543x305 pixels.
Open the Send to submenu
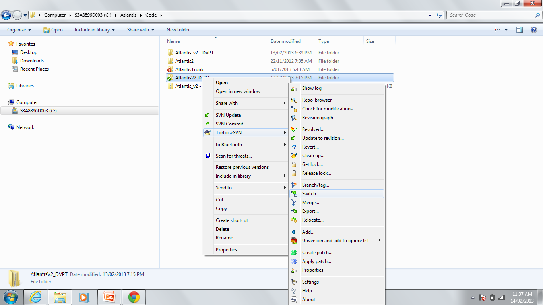tap(224, 188)
